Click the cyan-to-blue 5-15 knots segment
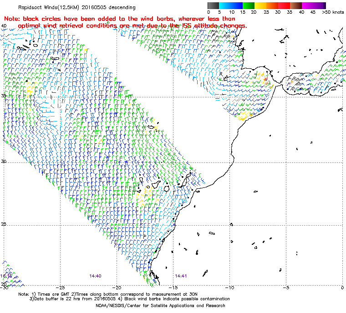 (x=231, y=5)
